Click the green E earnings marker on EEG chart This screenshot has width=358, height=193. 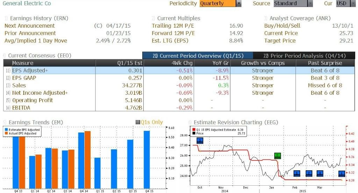click(x=277, y=156)
